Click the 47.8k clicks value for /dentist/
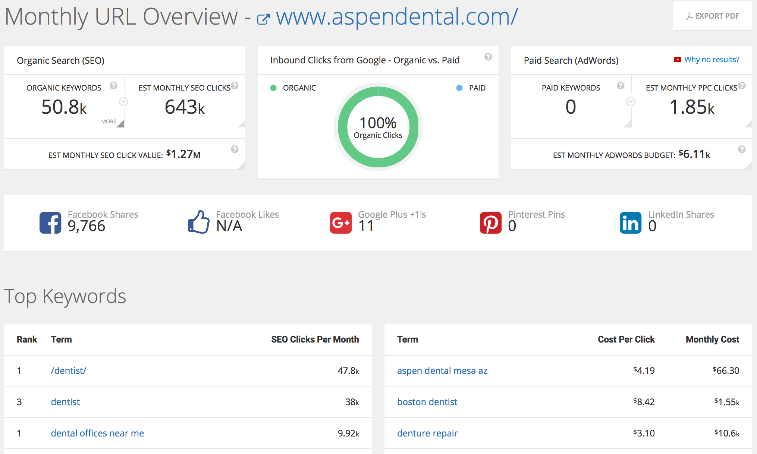The image size is (757, 454). [348, 371]
